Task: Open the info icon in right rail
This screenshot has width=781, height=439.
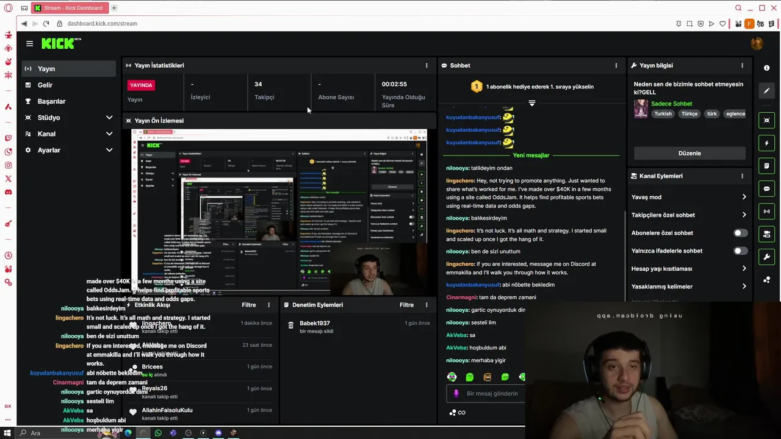Action: point(767,68)
